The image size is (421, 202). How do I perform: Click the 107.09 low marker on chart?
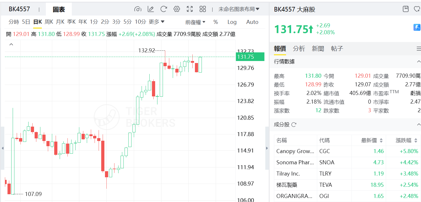click(x=33, y=194)
